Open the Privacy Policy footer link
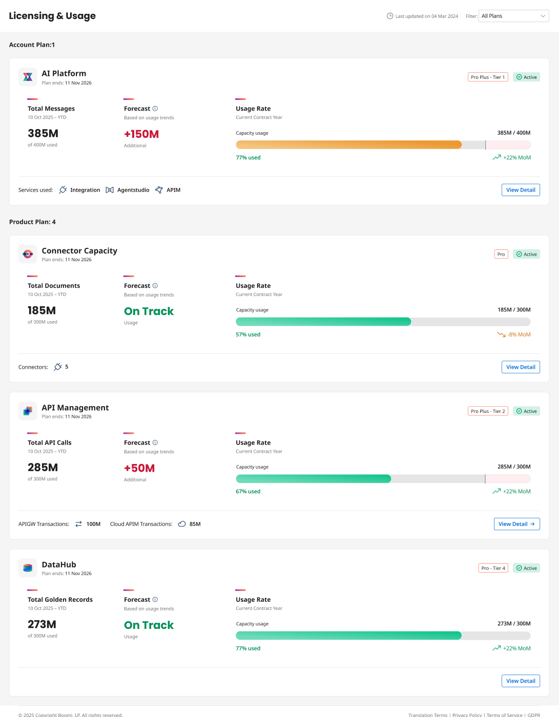The width and height of the screenshot is (559, 717). 467,715
